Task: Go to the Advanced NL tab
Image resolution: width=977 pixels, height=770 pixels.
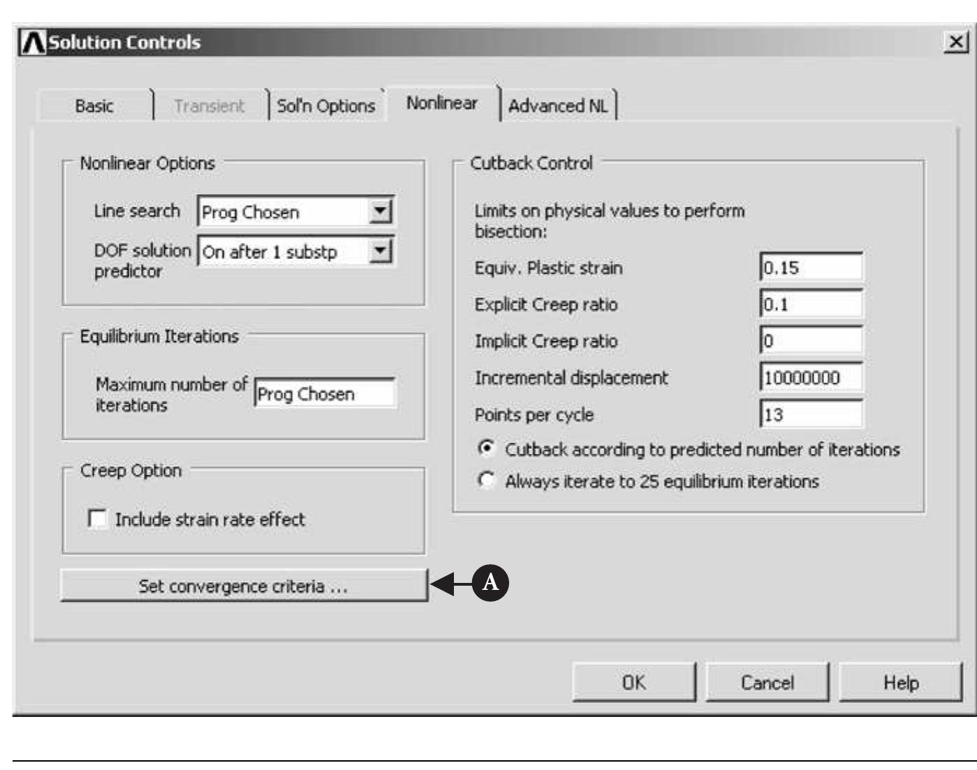Action: [557, 106]
